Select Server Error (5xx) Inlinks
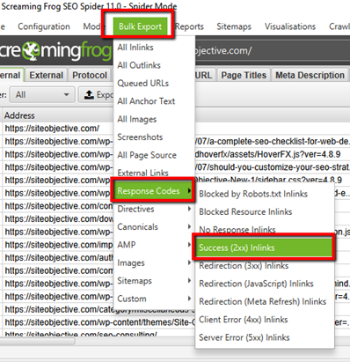 [265, 337]
